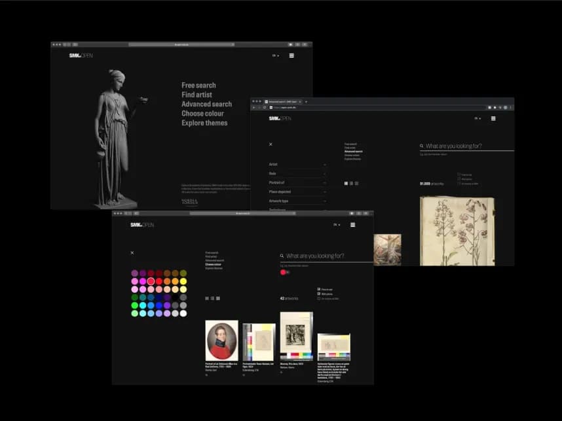Image resolution: width=562 pixels, height=421 pixels.
Task: Close the filter panel with the X in the advanced search window
Action: [271, 144]
